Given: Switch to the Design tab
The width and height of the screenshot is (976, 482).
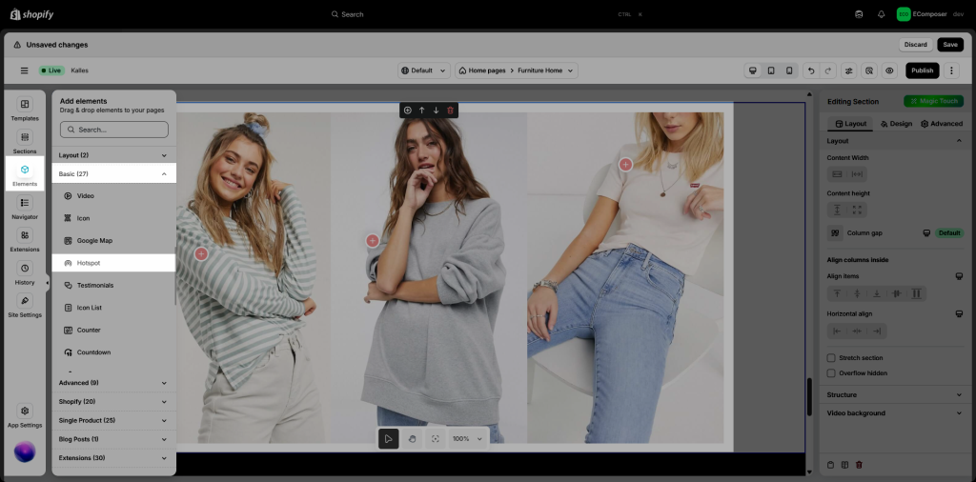Looking at the screenshot, I should pos(896,124).
